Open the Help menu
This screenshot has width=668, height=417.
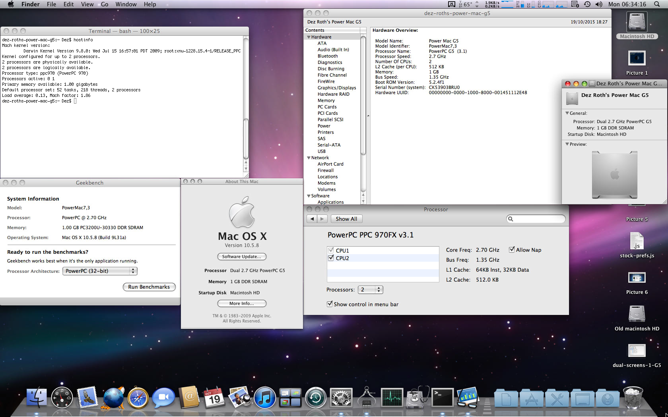click(x=150, y=4)
